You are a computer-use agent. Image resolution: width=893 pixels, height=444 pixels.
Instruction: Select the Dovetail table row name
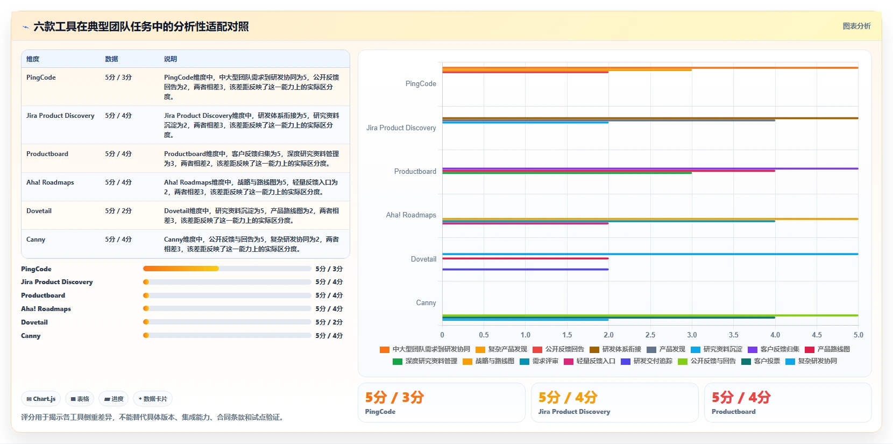coord(39,211)
